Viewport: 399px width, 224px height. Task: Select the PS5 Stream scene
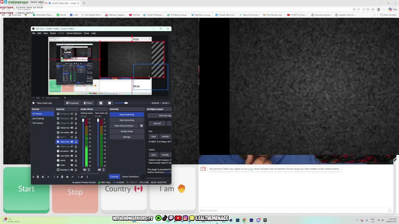click(x=43, y=123)
